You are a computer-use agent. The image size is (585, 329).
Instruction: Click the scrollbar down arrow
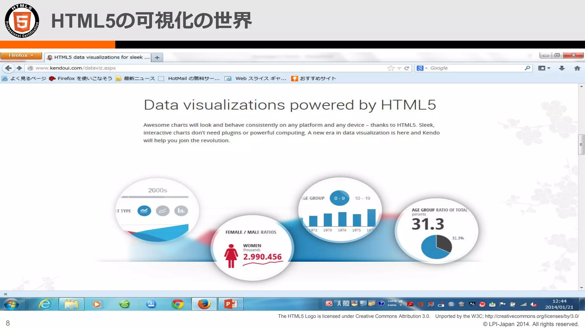pyautogui.click(x=582, y=288)
